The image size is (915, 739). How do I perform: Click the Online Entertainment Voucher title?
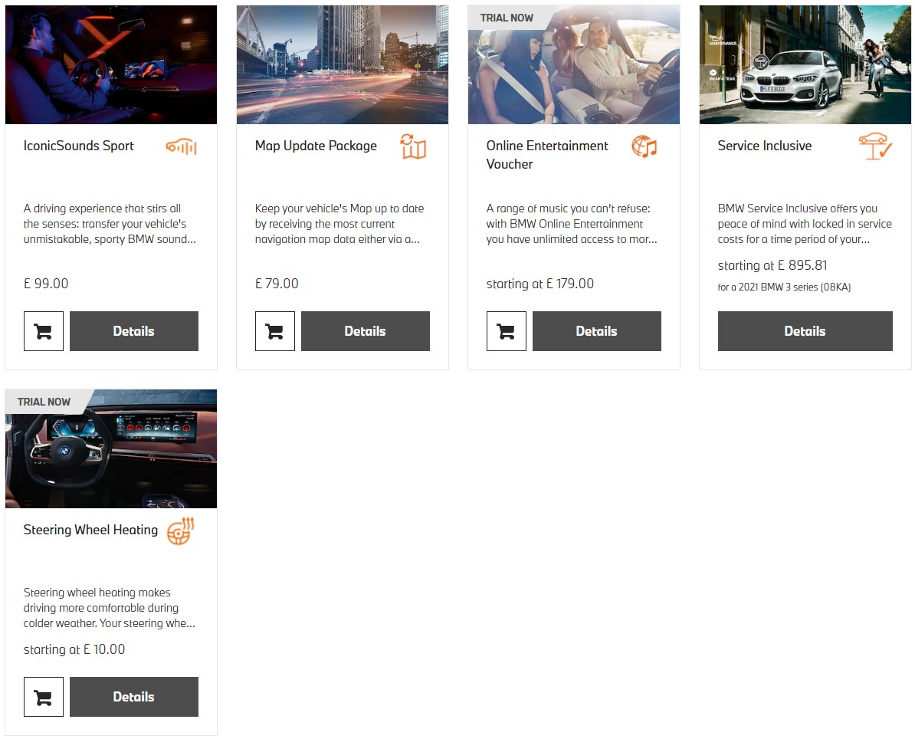click(547, 155)
